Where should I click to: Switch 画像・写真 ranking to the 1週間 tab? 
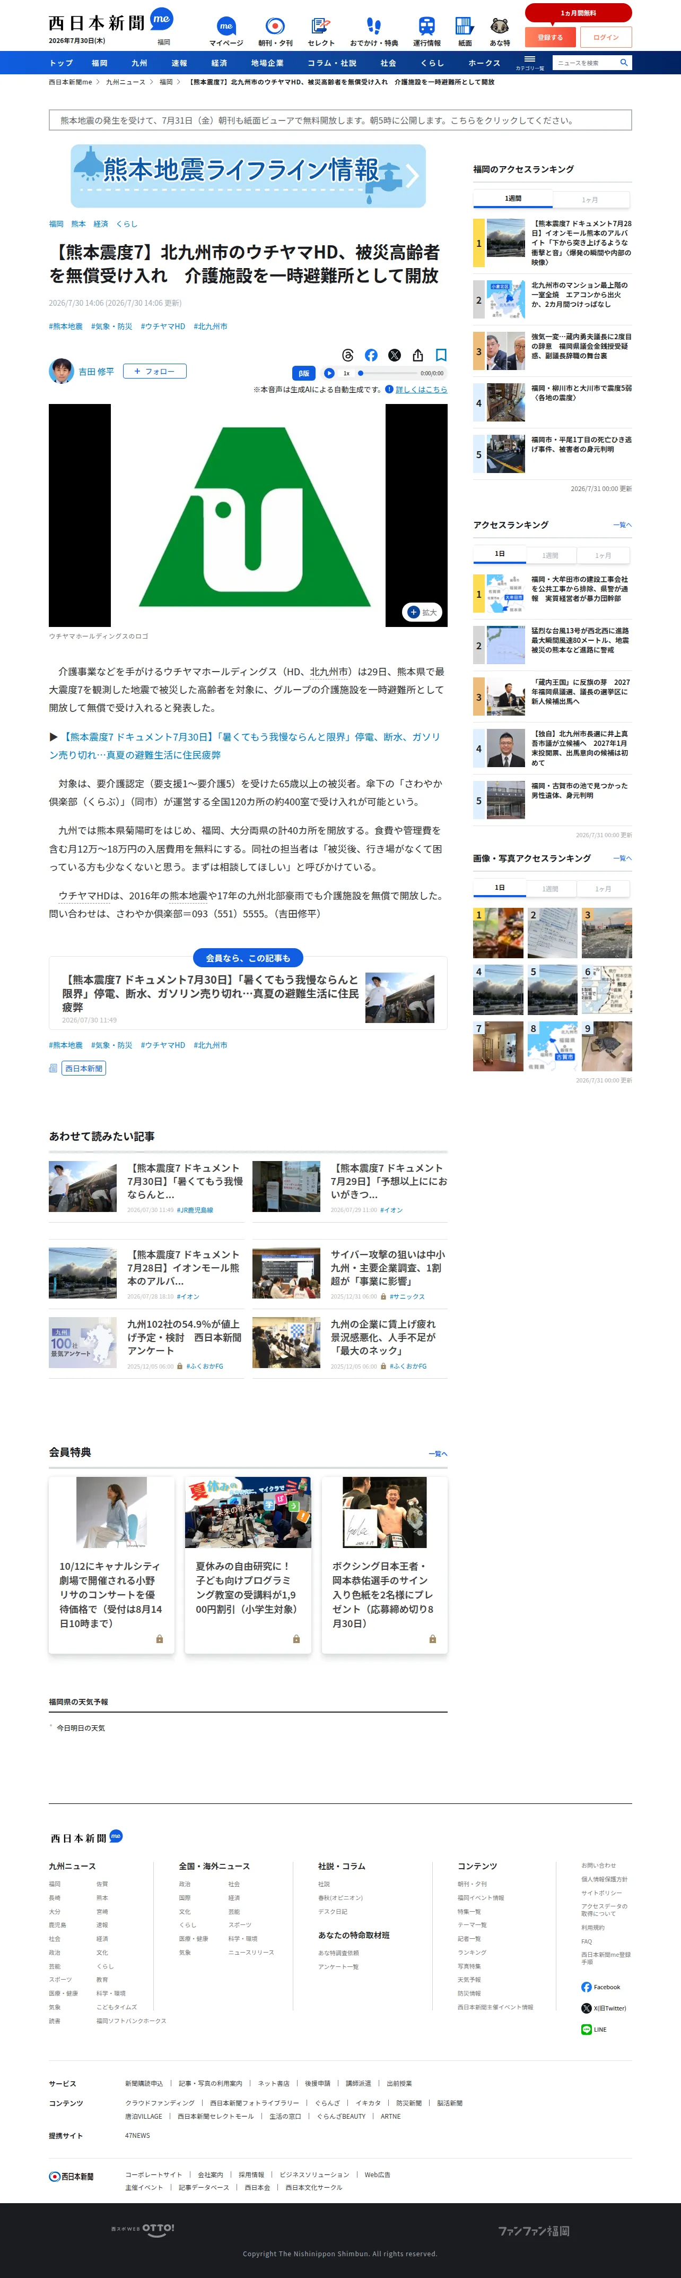[551, 889]
